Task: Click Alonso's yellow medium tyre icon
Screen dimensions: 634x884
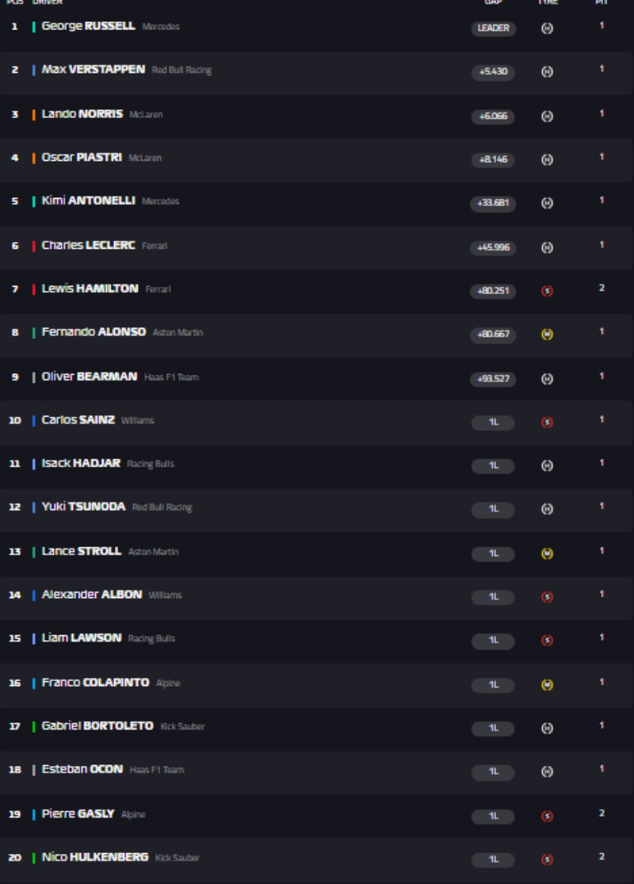Action: coord(547,334)
